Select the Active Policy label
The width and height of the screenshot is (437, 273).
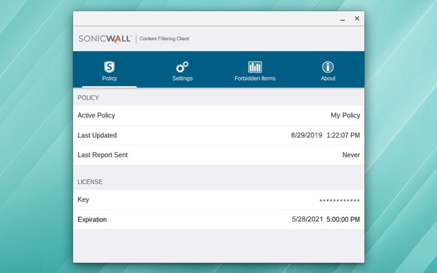pos(96,115)
